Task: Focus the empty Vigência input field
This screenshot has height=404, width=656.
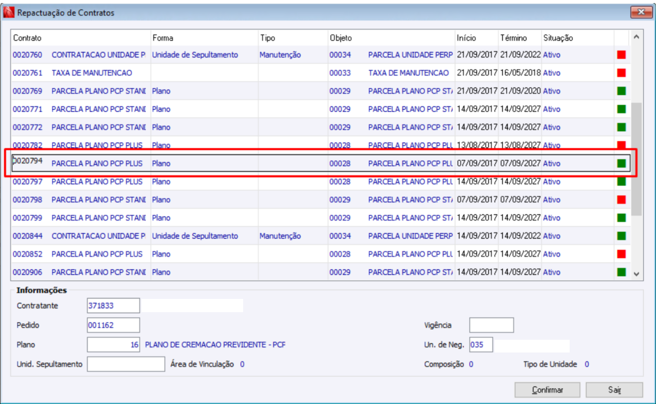Action: (491, 325)
